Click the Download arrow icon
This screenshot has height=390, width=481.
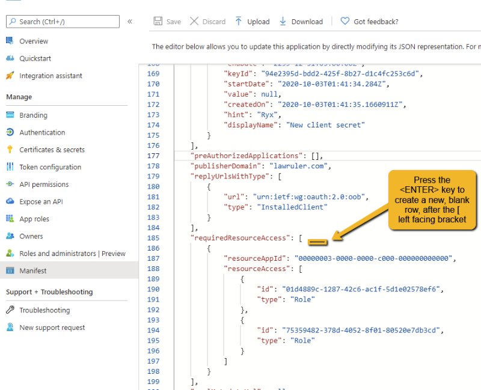283,21
